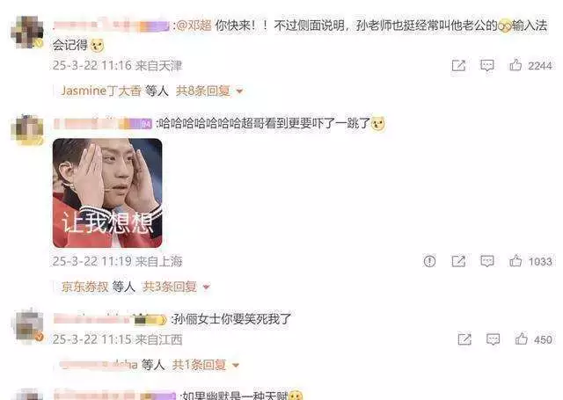Share the comment posted from Shanghai
This screenshot has width=563, height=400.
tap(458, 261)
